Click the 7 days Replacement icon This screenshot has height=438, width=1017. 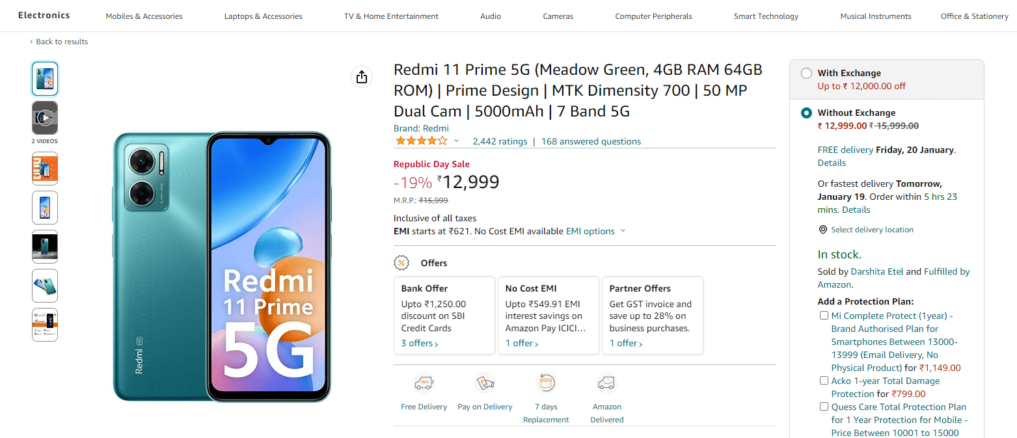click(546, 383)
